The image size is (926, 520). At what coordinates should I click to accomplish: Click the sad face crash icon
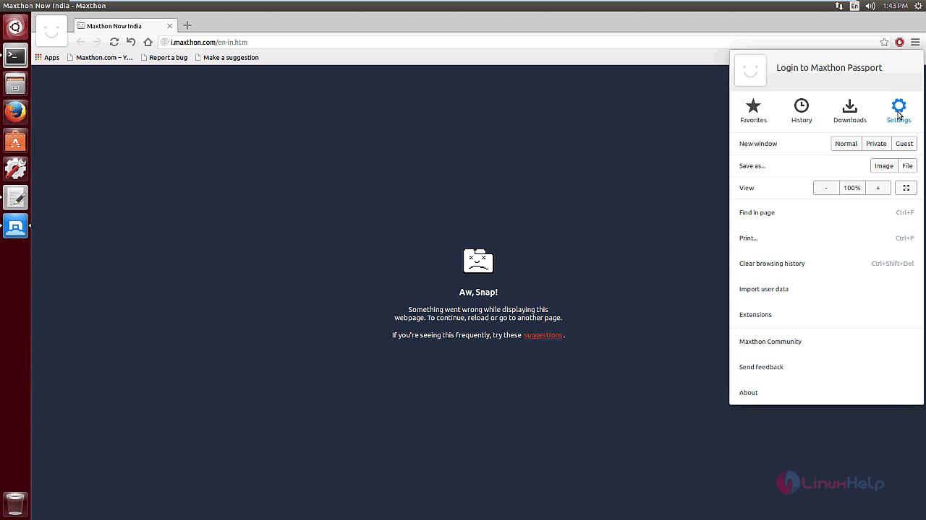(478, 261)
